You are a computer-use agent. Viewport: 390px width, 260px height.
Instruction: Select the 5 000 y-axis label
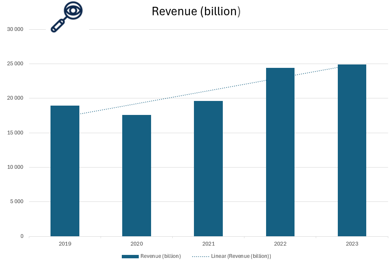pyautogui.click(x=17, y=201)
